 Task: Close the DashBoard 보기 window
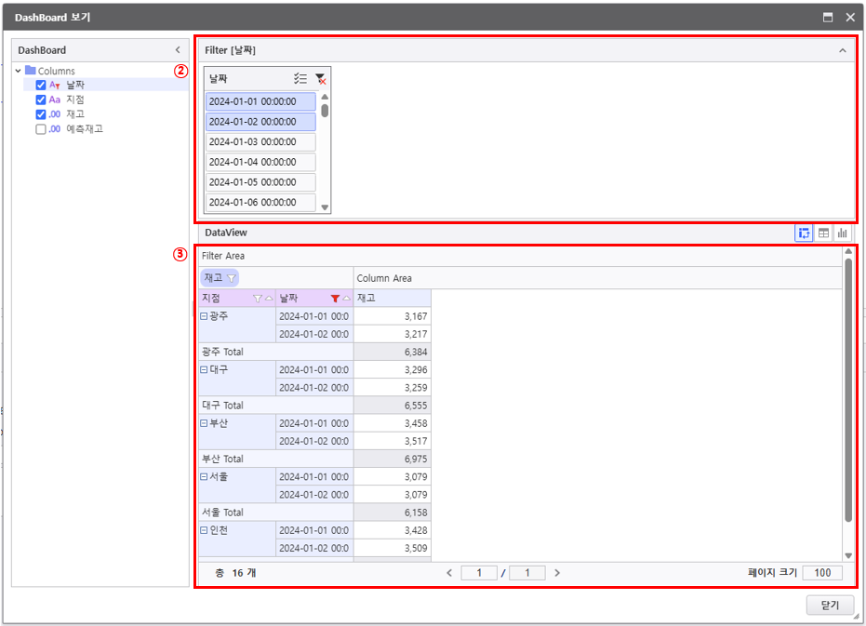pyautogui.click(x=850, y=17)
